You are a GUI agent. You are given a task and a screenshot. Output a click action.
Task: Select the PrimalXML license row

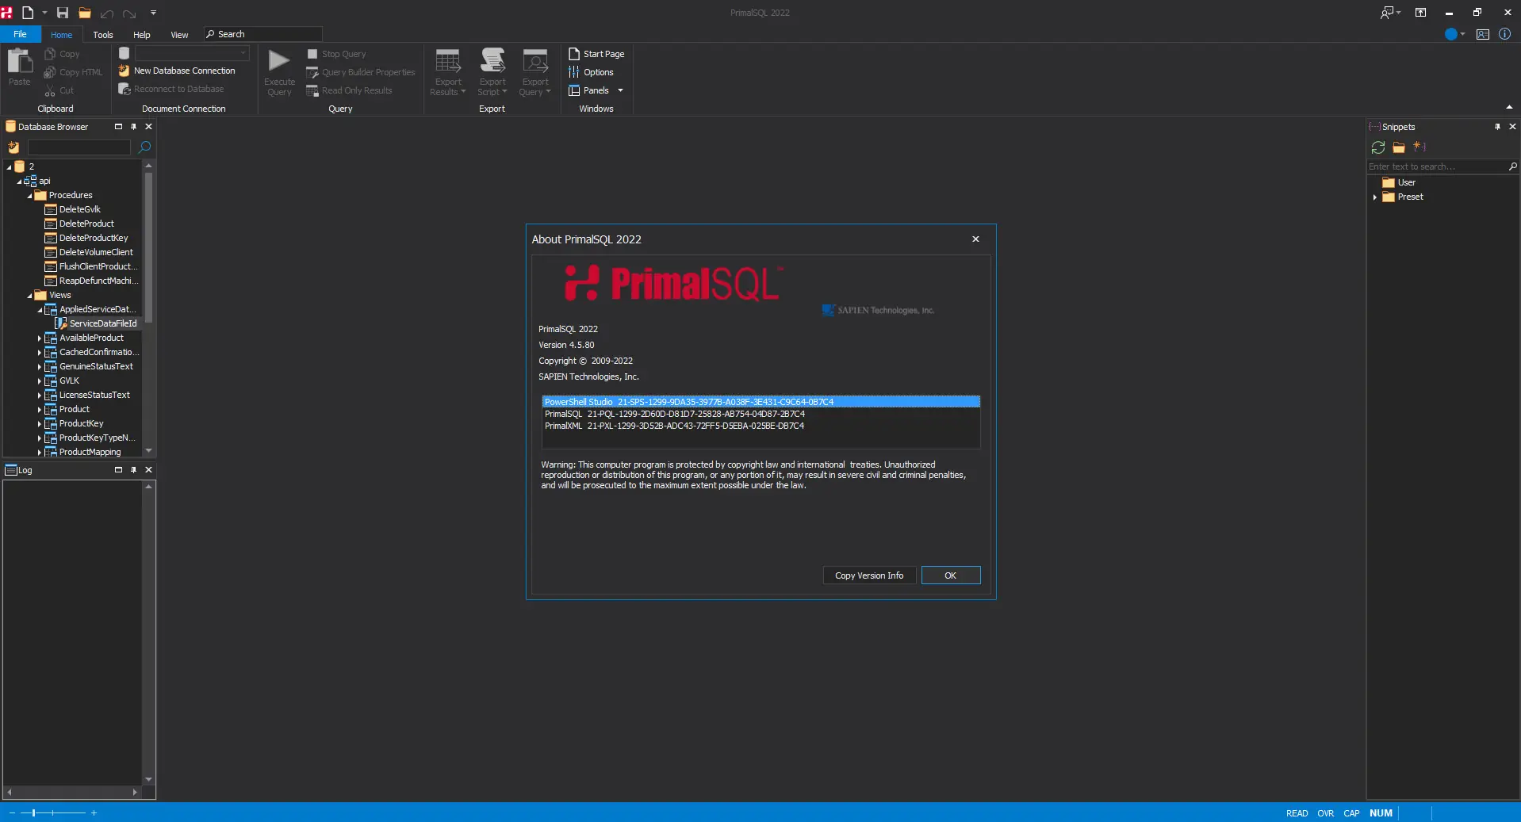(x=761, y=426)
